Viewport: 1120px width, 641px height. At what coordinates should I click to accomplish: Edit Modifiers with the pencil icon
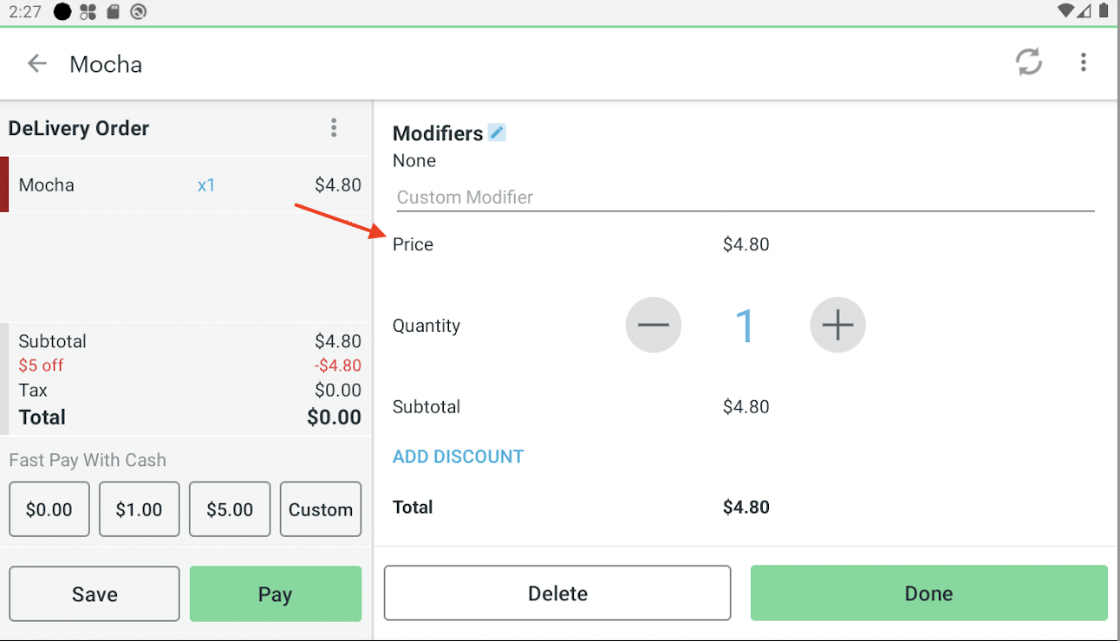(x=496, y=133)
